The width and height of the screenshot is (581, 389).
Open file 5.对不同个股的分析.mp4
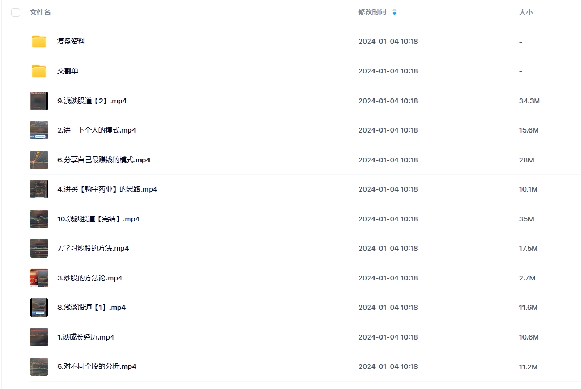click(x=97, y=367)
